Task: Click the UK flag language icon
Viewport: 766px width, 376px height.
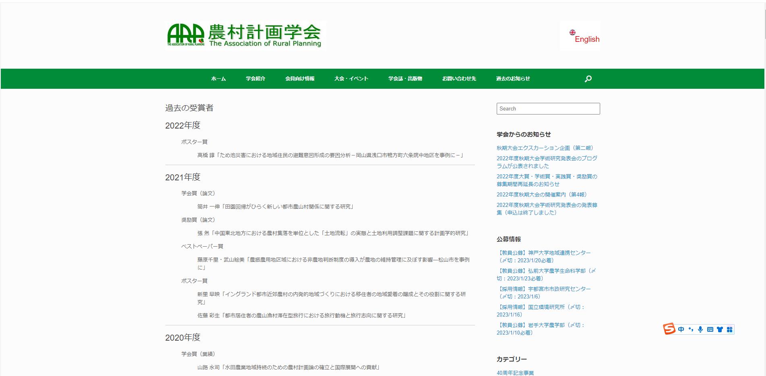Action: point(572,32)
